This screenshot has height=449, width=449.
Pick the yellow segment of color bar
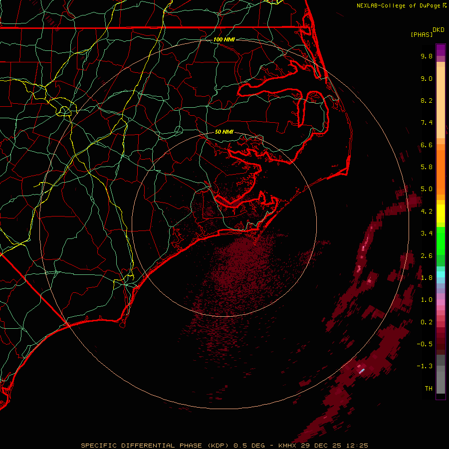click(441, 214)
